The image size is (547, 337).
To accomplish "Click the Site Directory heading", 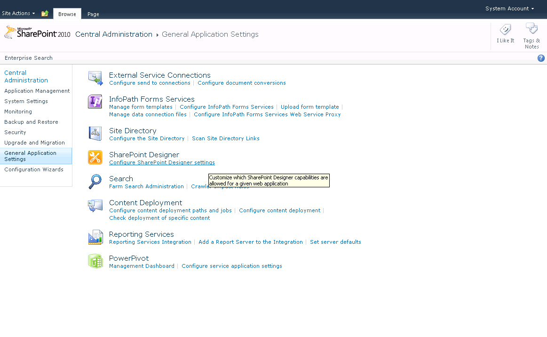I will 133,130.
